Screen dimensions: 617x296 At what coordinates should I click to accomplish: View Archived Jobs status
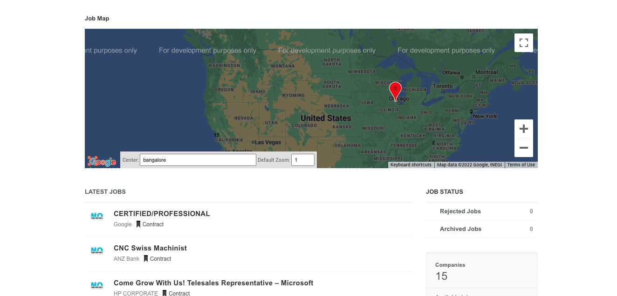click(x=460, y=229)
